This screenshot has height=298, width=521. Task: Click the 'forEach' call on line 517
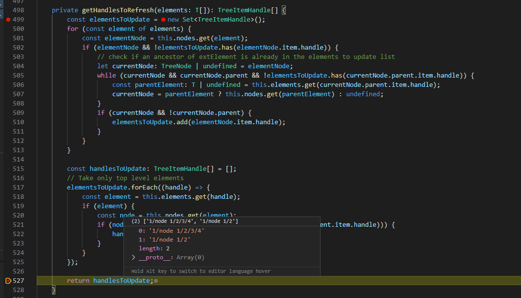[144, 188]
